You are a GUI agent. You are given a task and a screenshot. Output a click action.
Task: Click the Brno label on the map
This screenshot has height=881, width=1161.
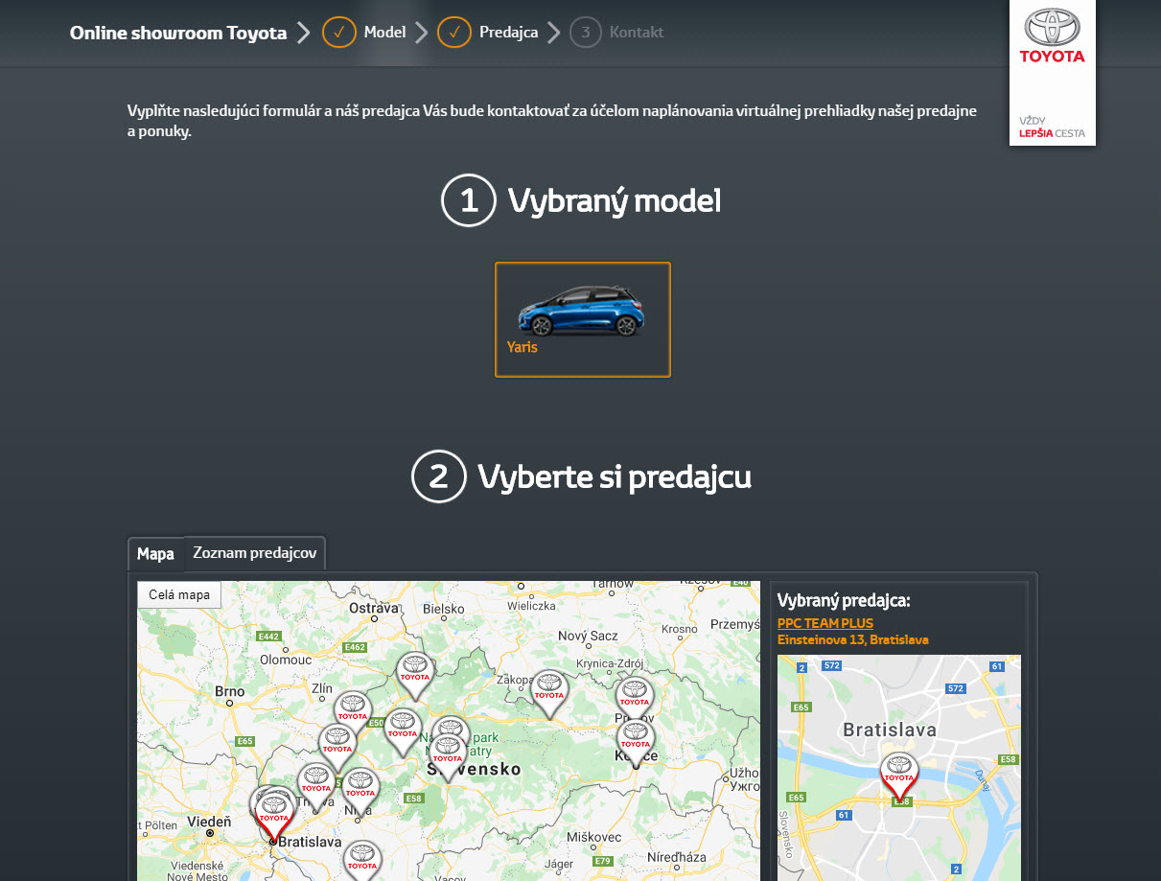[230, 690]
